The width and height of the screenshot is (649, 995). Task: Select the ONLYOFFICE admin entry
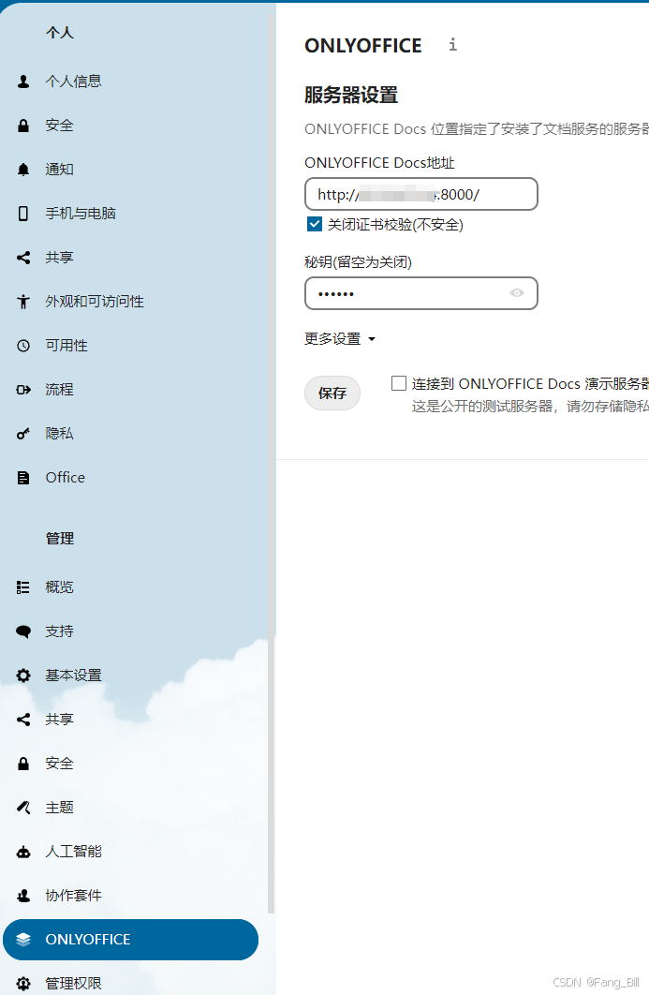click(x=130, y=940)
